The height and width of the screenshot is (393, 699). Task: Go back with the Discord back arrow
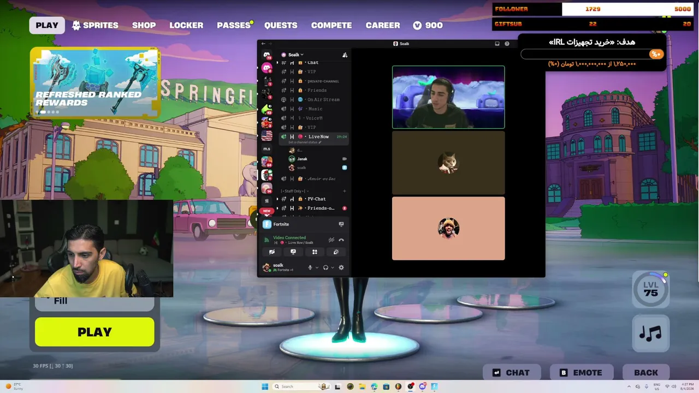pyautogui.click(x=263, y=44)
